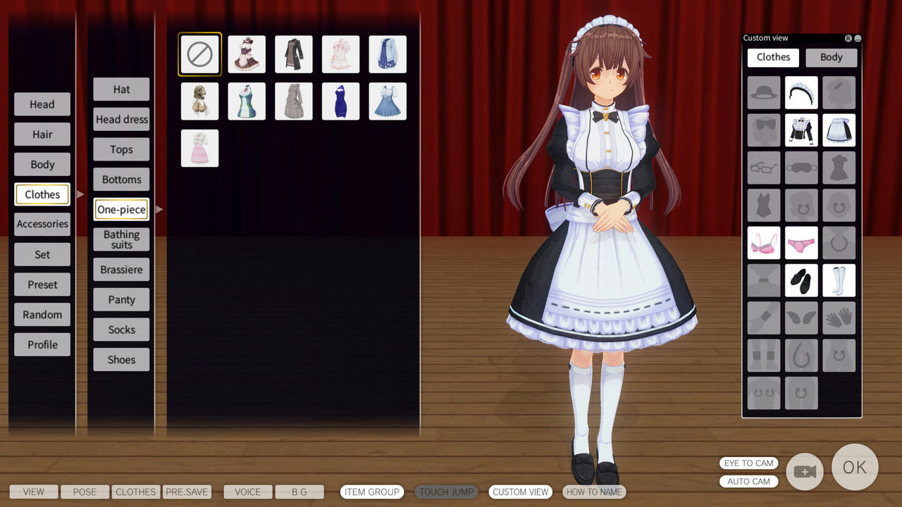Image resolution: width=902 pixels, height=507 pixels.
Task: Toggle the maid headdress visibility in Custom view
Action: click(801, 92)
